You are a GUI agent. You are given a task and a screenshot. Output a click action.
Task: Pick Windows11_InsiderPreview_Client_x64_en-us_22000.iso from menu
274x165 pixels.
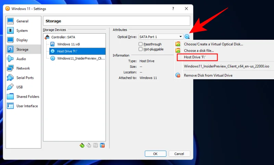226,66
